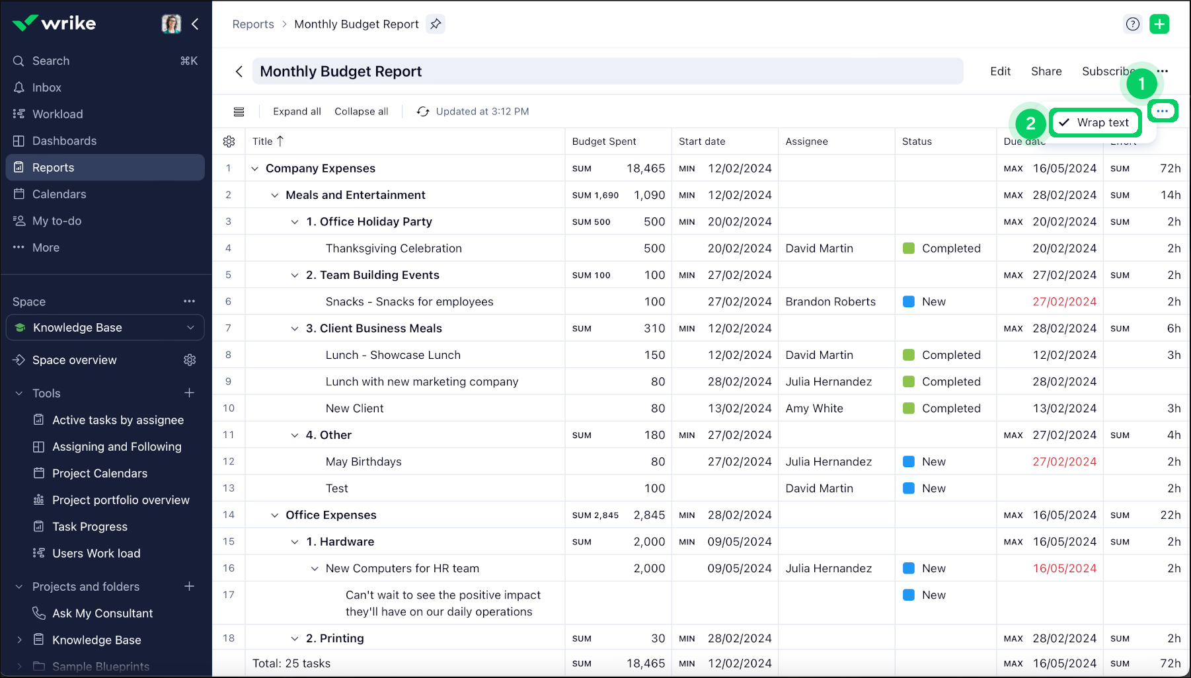1191x678 pixels.
Task: Open Space overview settings gear
Action: 190,360
